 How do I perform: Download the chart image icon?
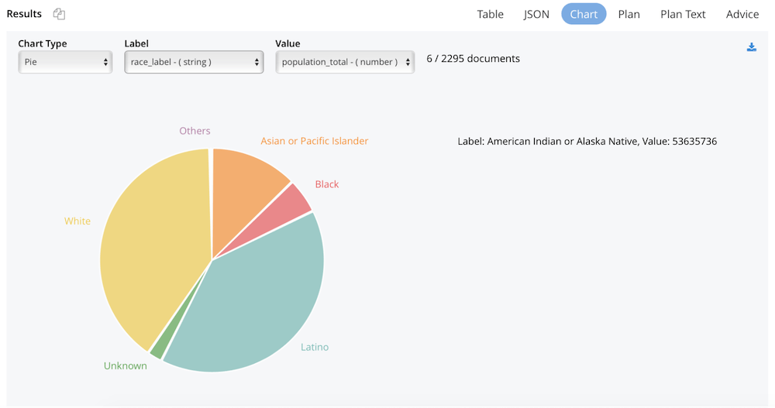click(751, 47)
